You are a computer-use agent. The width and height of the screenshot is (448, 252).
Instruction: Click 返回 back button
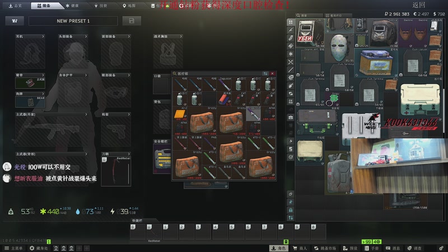[419, 5]
